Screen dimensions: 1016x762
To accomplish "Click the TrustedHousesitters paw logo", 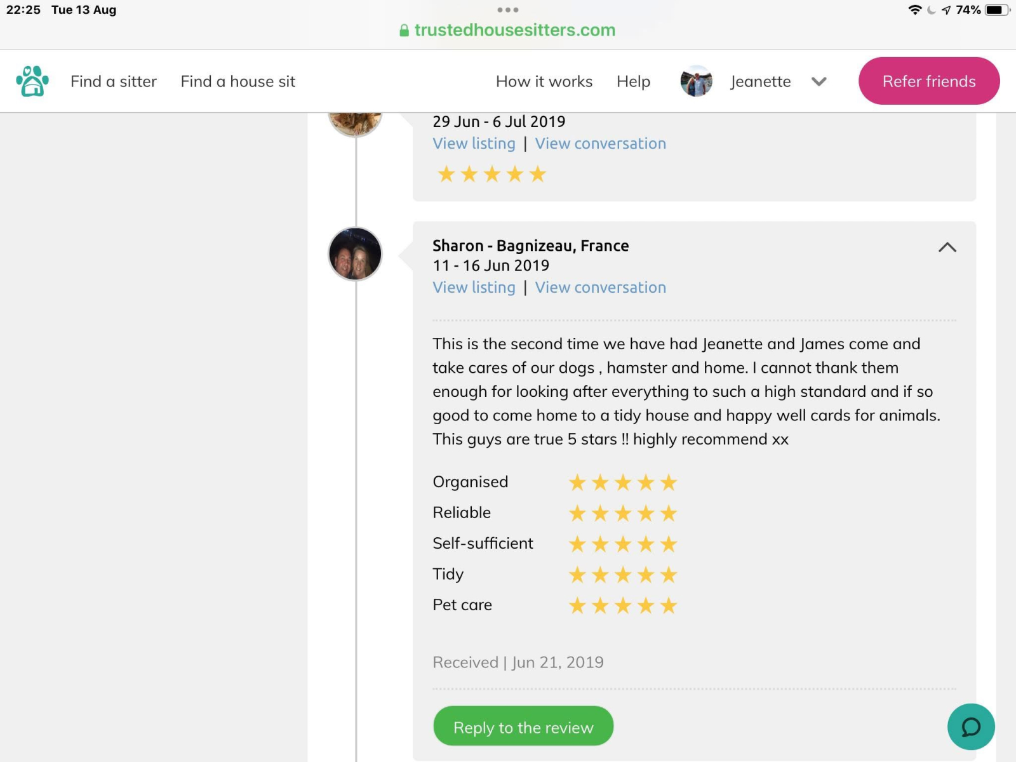I will tap(32, 81).
